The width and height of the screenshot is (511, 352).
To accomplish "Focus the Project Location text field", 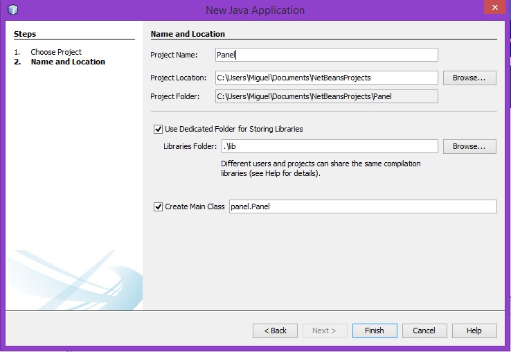I will point(326,78).
